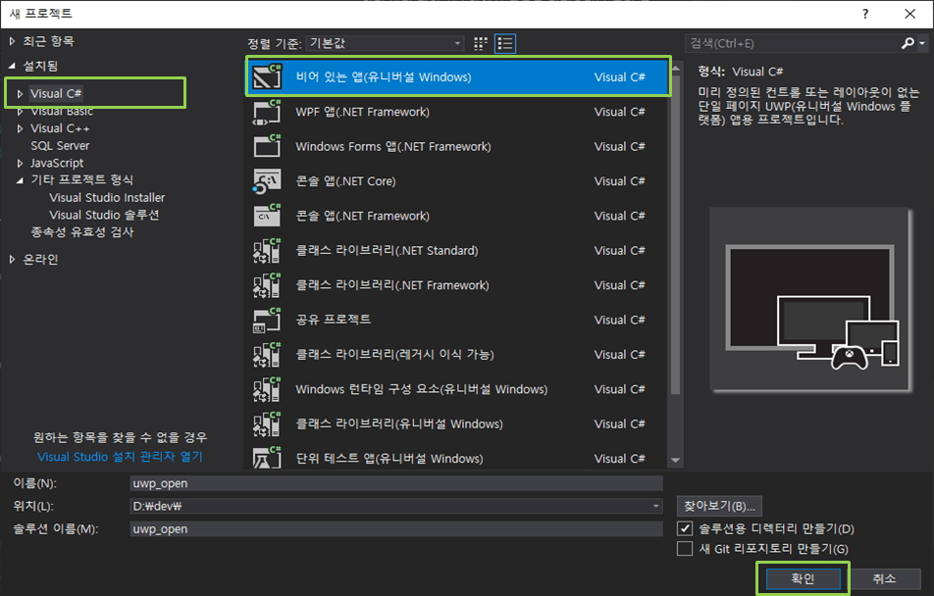This screenshot has width=934, height=596.
Task: Click the 공유 프로젝트 template icon
Action: coord(267,320)
